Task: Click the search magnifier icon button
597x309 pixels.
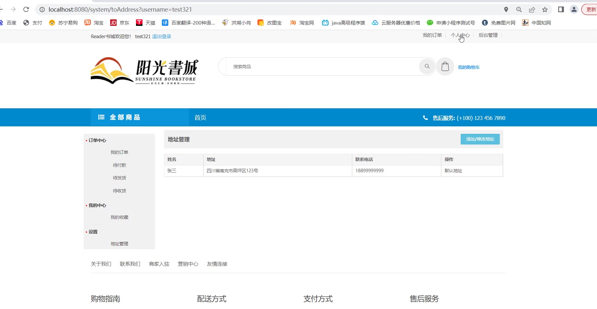Action: click(427, 67)
